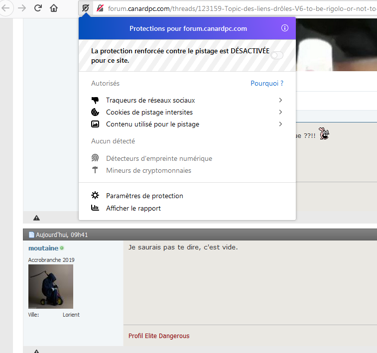Expand Traqueurs de réseaux sociaux details
This screenshot has width=377, height=353.
[280, 100]
